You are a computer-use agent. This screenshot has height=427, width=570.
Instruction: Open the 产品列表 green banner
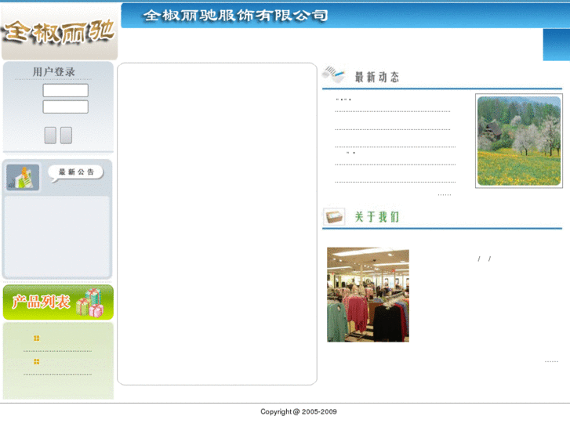[58, 302]
